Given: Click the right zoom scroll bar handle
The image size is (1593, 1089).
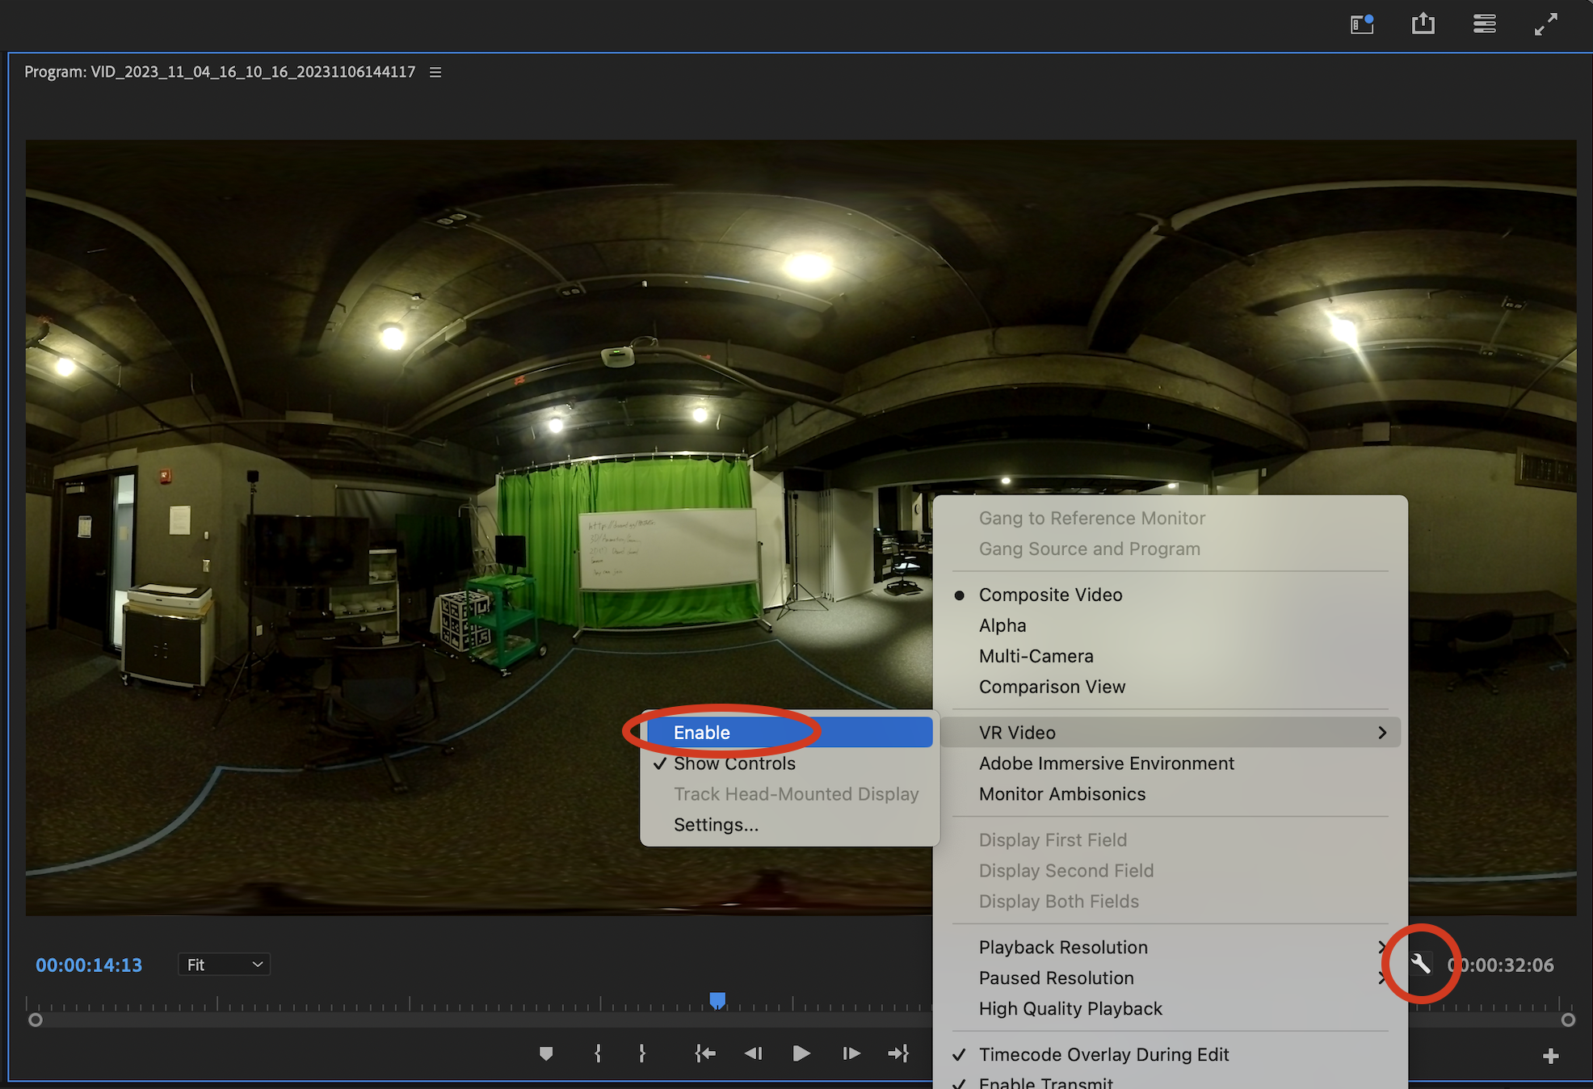Looking at the screenshot, I should click(x=1568, y=1020).
